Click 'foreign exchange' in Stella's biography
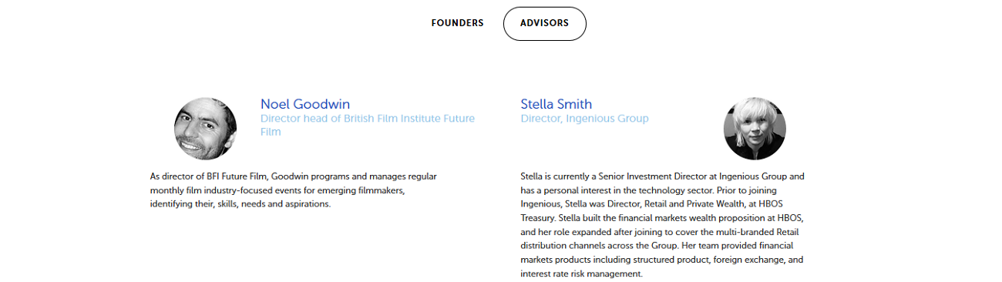Screen dimensions: 1002x282 click(x=747, y=260)
